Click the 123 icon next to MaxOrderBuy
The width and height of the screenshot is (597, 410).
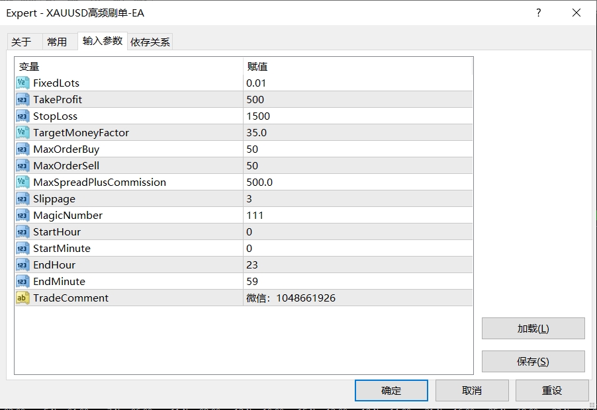[23, 149]
